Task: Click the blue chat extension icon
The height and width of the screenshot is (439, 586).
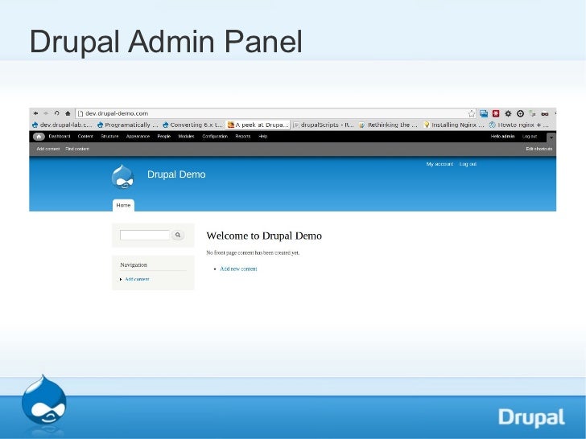Action: pyautogui.click(x=484, y=113)
